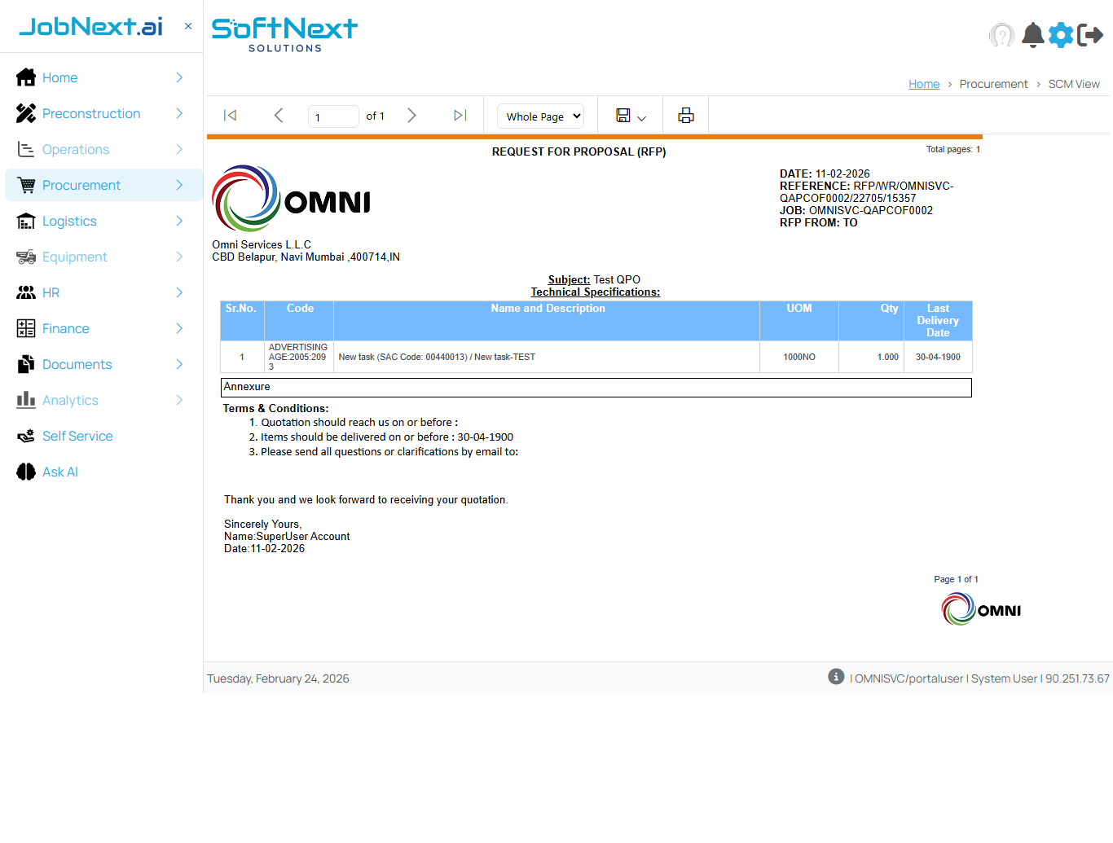Navigate to Home via the breadcrumb link

(924, 84)
